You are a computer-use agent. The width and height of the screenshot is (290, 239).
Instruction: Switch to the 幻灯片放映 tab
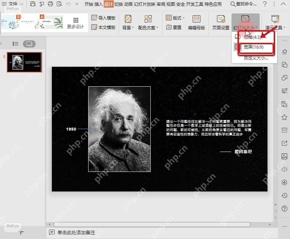pos(144,4)
